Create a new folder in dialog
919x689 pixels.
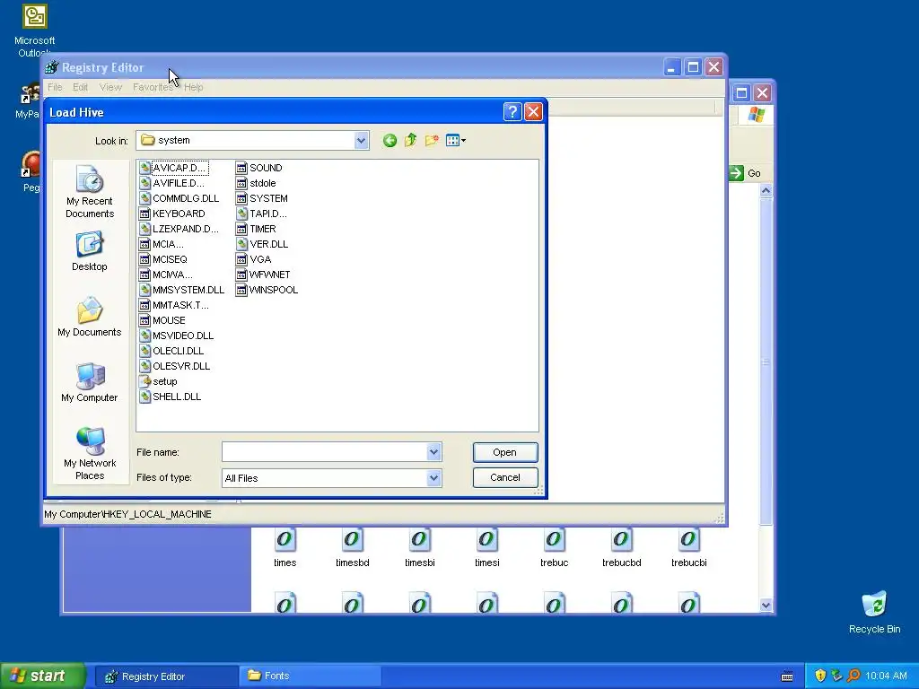click(432, 141)
